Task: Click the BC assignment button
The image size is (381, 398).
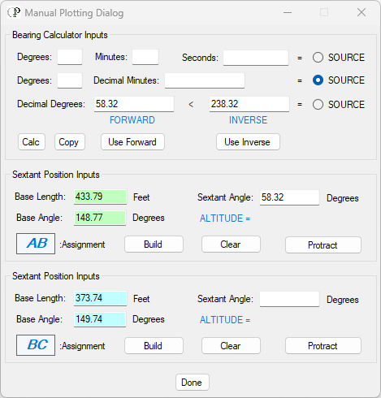Action: pos(36,345)
